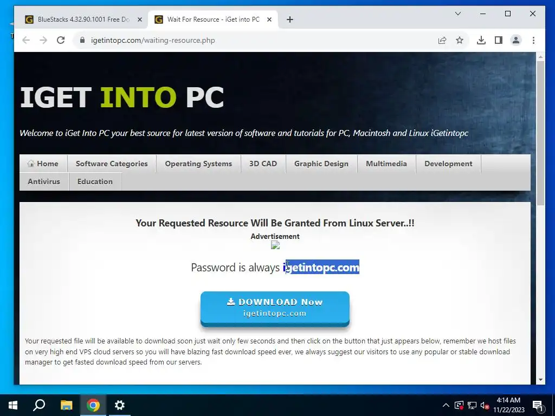Close the BlueStacks tab
This screenshot has width=555, height=416.
(x=140, y=19)
